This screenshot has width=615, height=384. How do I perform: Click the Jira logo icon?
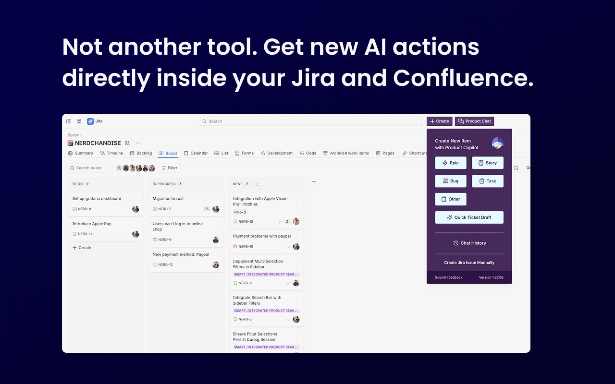click(x=90, y=121)
